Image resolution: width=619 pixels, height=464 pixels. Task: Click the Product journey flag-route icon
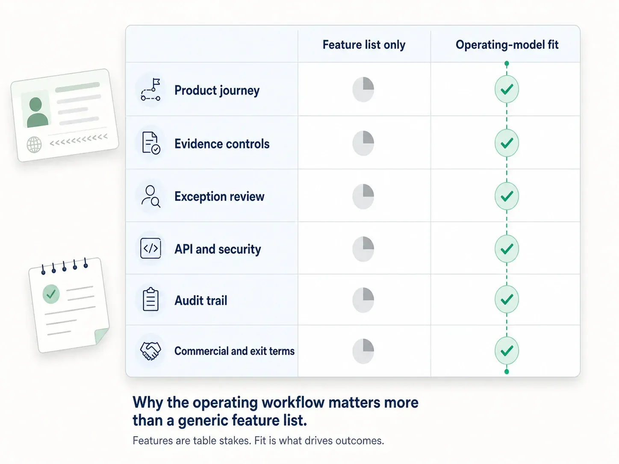[x=150, y=90]
